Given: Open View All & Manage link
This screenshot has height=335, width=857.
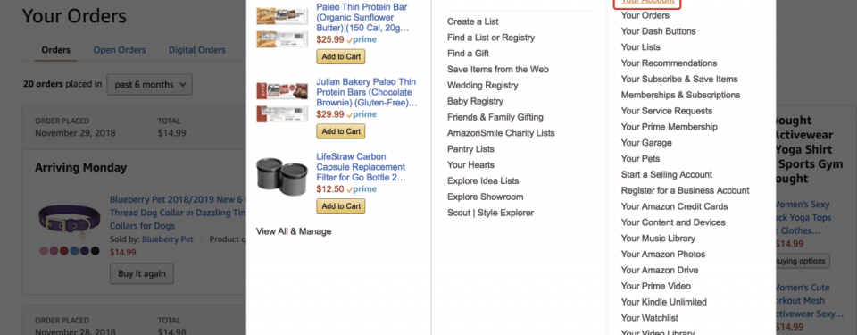Looking at the screenshot, I should coord(294,231).
